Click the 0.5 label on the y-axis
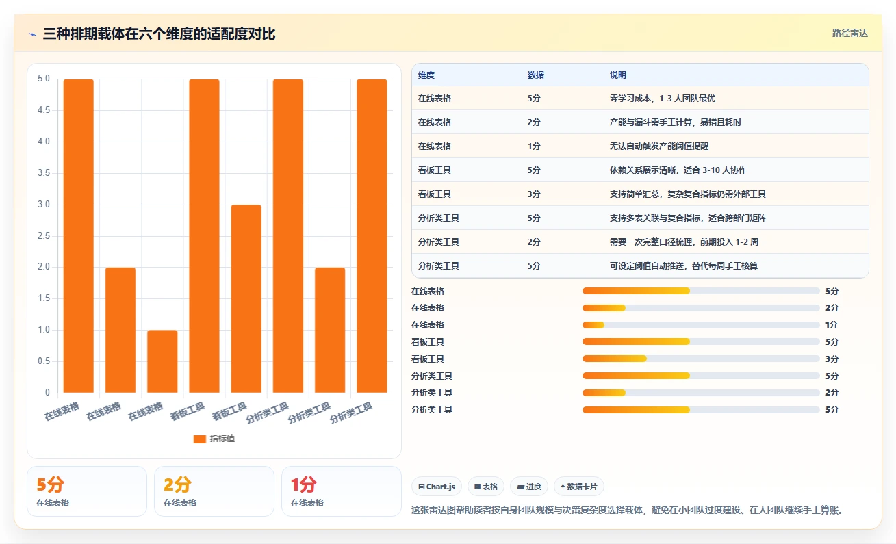The height and width of the screenshot is (544, 896). coord(43,361)
